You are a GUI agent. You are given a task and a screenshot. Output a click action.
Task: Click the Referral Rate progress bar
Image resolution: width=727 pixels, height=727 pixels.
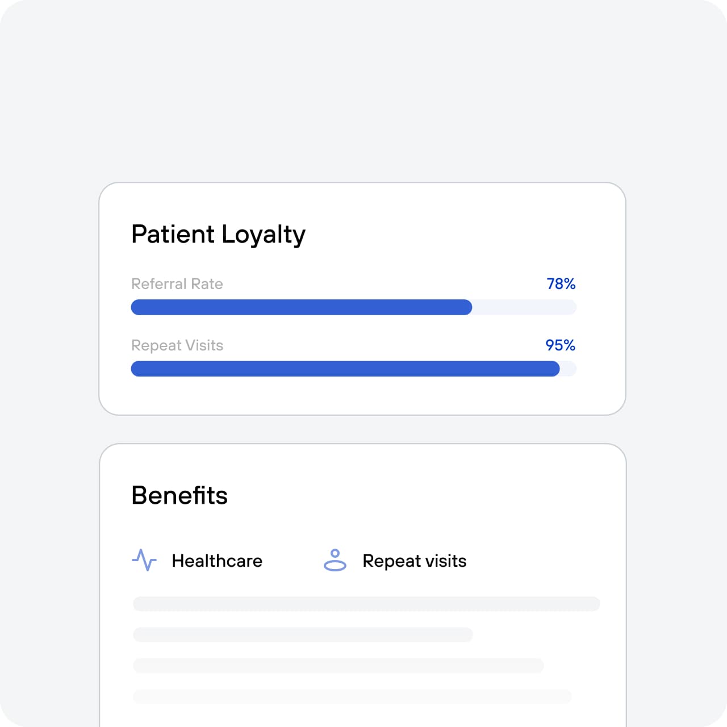click(354, 307)
